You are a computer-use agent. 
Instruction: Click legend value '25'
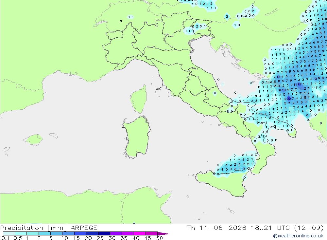[x=100, y=238]
